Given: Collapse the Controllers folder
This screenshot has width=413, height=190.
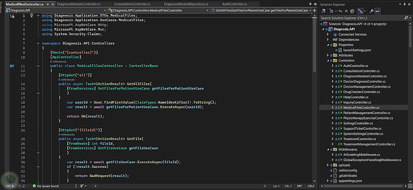Looking at the screenshot, I should (328, 61).
